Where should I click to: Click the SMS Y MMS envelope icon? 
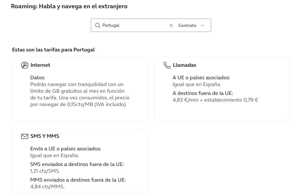[24, 136]
